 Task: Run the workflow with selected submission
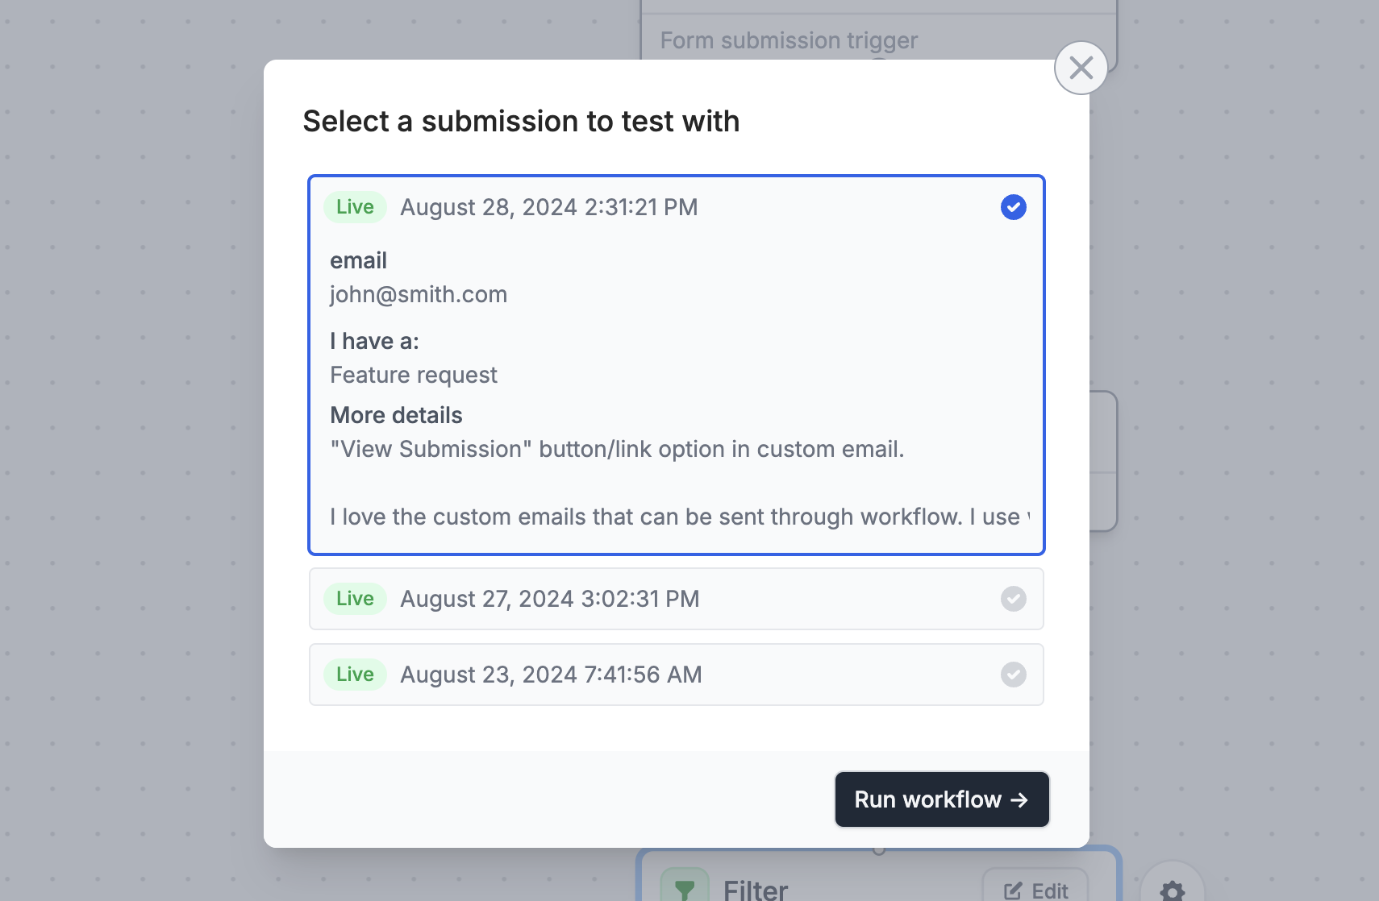pos(942,799)
